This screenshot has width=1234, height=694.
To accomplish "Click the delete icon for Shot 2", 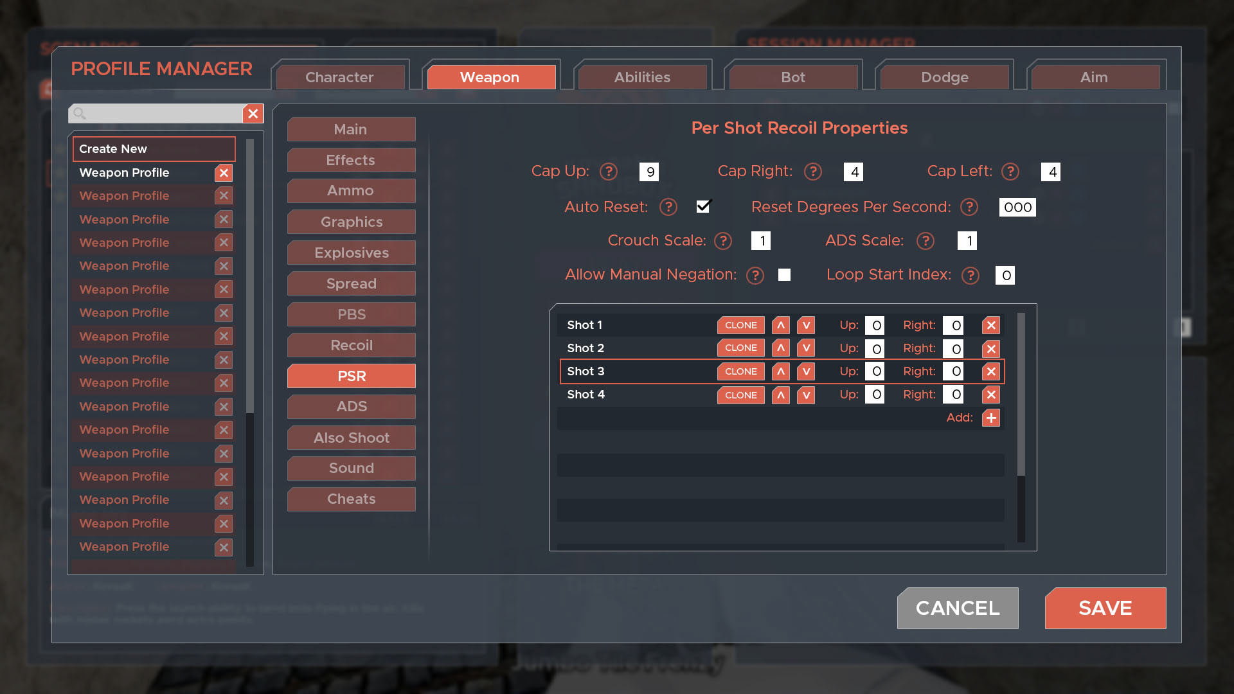I will (x=991, y=348).
